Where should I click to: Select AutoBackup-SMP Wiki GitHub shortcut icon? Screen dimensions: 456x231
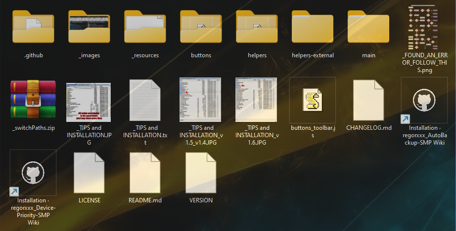click(424, 100)
